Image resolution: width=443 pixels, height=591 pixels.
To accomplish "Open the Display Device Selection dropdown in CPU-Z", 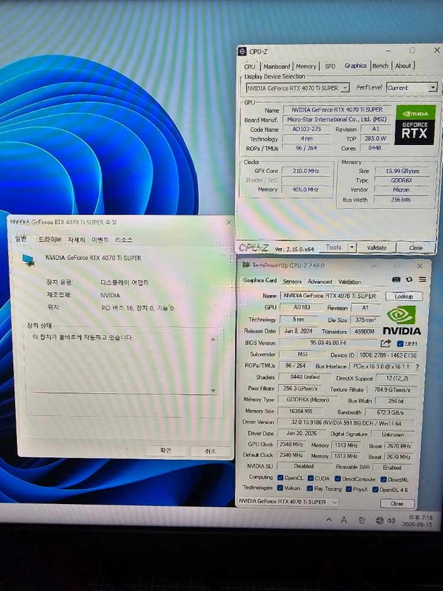I will click(x=298, y=88).
